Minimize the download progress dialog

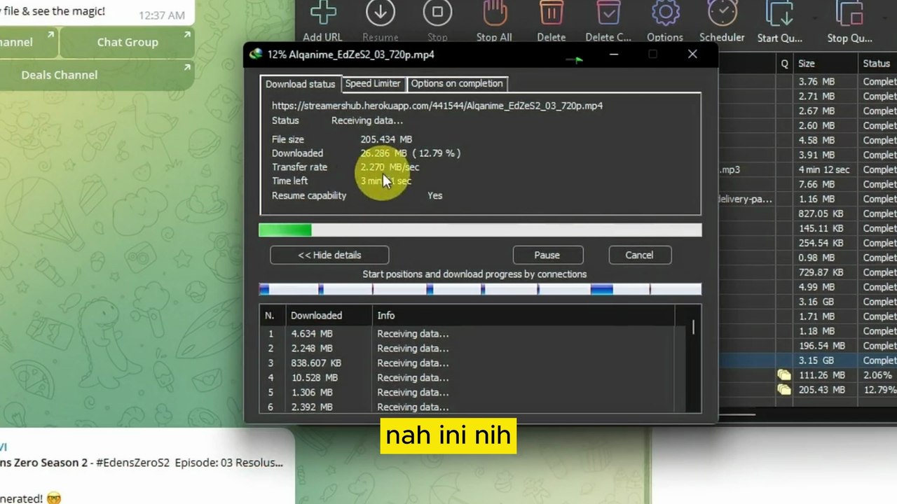614,55
